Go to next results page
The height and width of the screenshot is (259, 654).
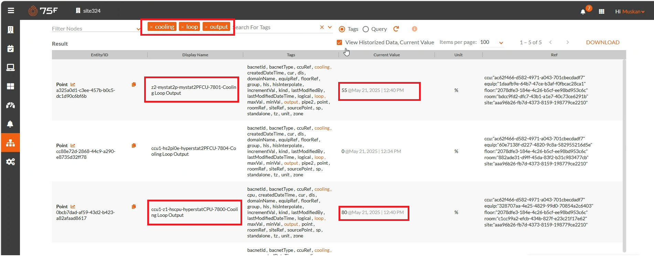tap(568, 42)
